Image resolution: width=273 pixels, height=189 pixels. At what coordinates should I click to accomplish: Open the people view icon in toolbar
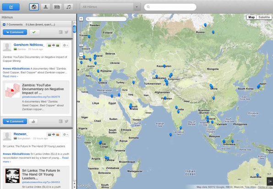click(45, 7)
